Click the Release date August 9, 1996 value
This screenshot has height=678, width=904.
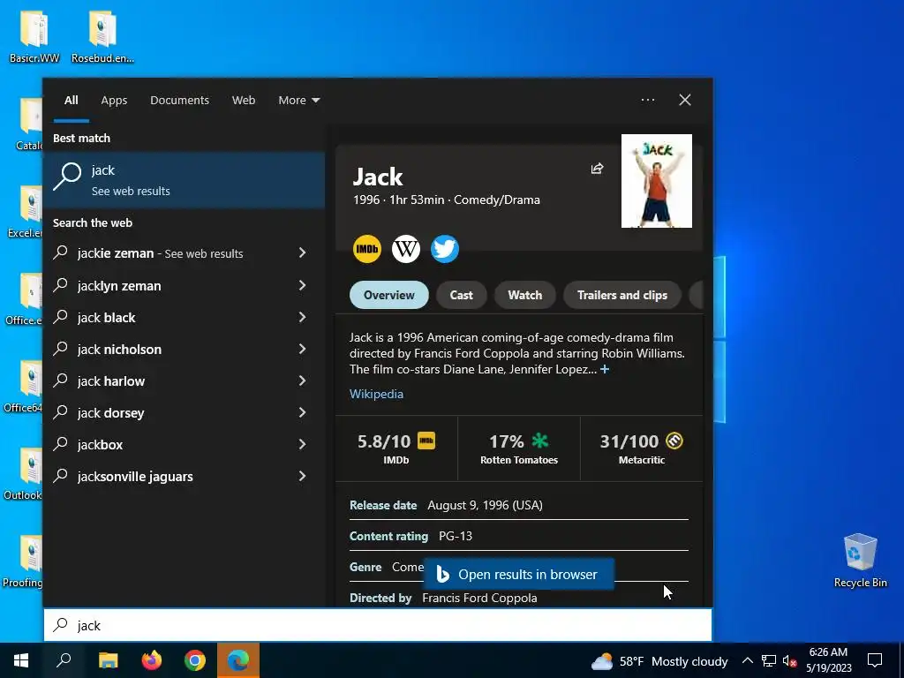point(485,505)
